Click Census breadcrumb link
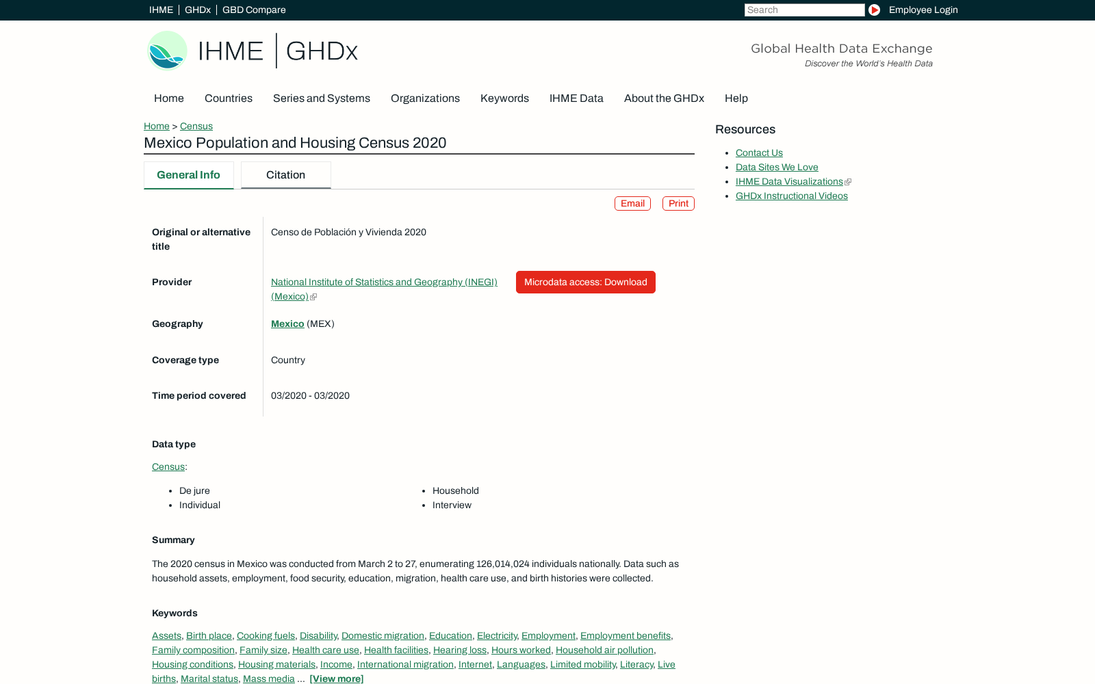The image size is (1095, 684). (x=196, y=126)
